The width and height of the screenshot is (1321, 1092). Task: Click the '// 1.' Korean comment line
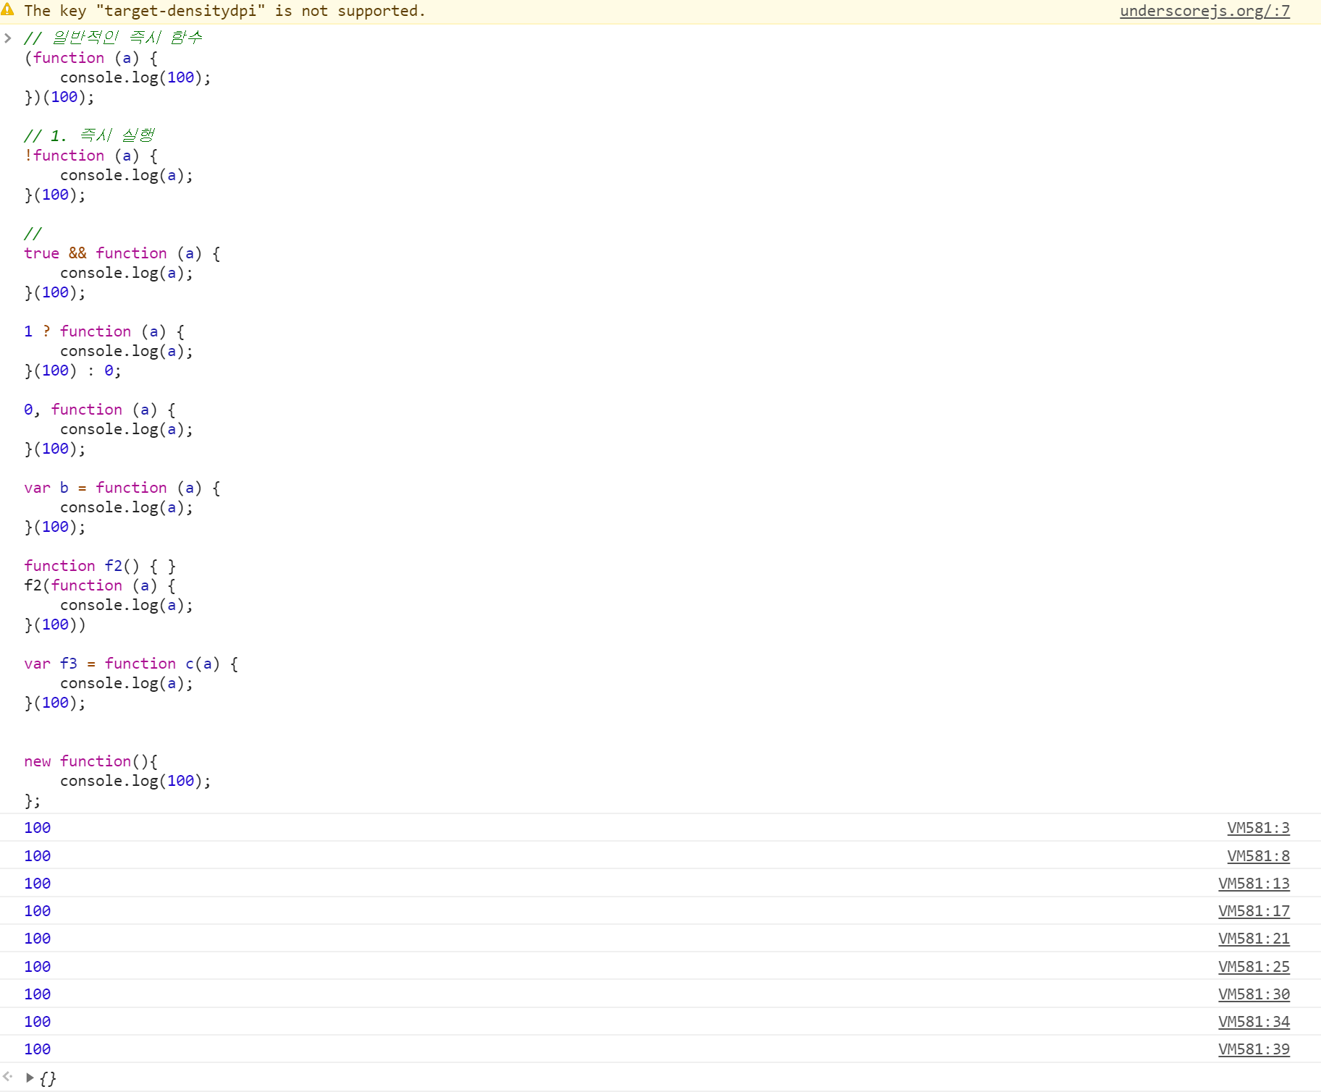point(89,135)
